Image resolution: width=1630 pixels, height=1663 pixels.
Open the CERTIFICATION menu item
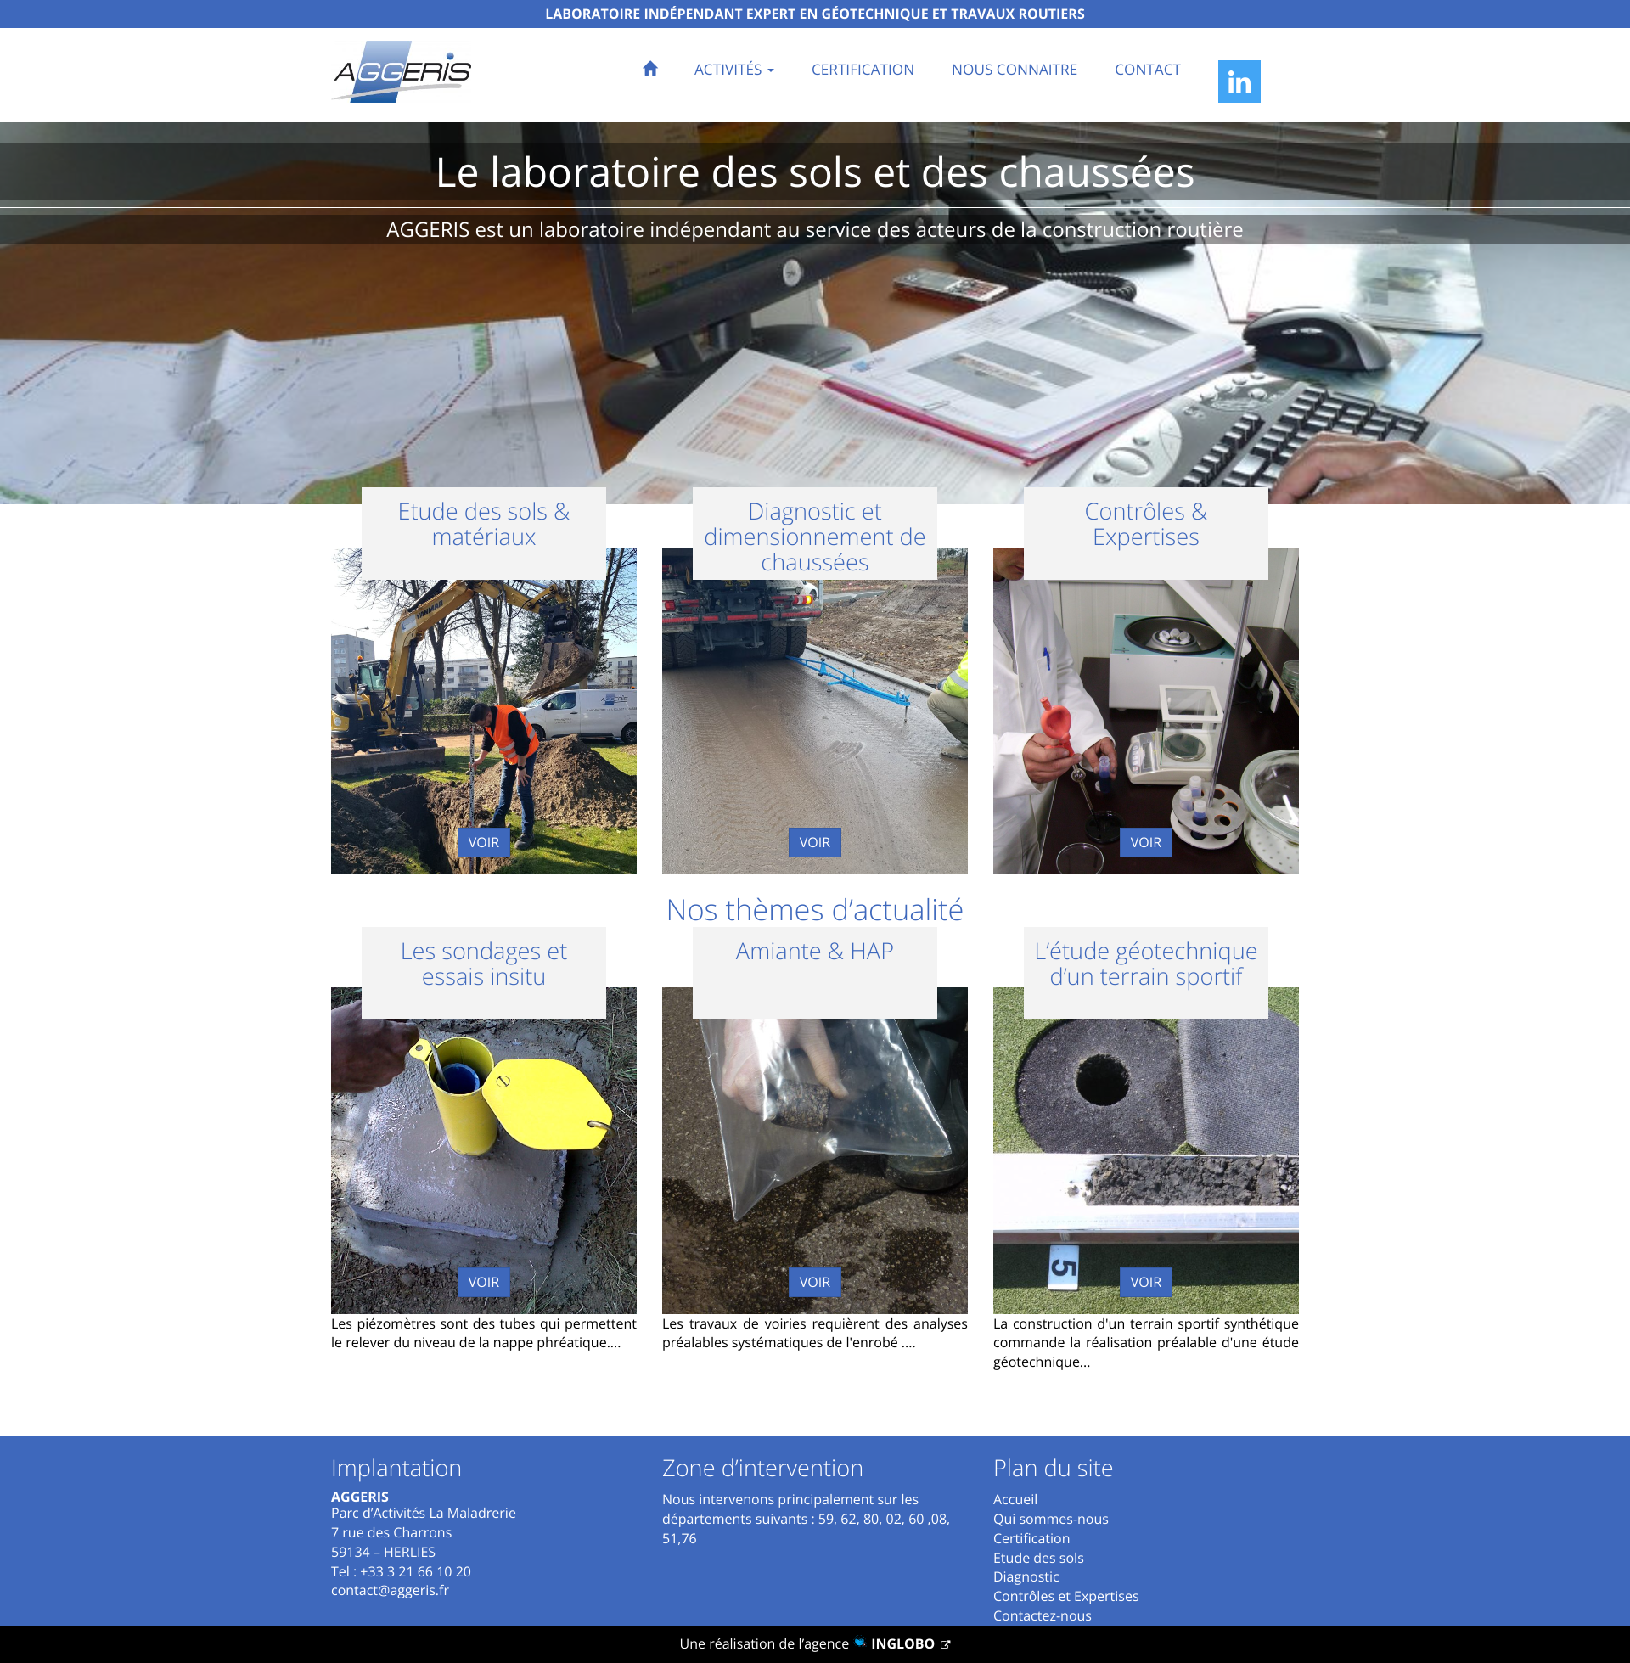pyautogui.click(x=862, y=70)
